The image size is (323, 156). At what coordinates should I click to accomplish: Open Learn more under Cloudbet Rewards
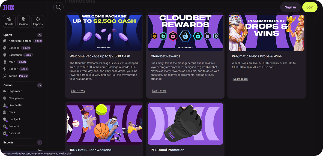(x=159, y=91)
